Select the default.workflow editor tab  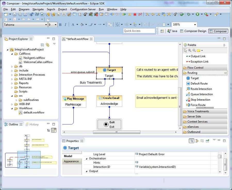pos(77,39)
